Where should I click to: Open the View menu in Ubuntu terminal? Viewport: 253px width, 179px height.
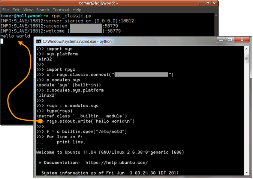[28, 10]
